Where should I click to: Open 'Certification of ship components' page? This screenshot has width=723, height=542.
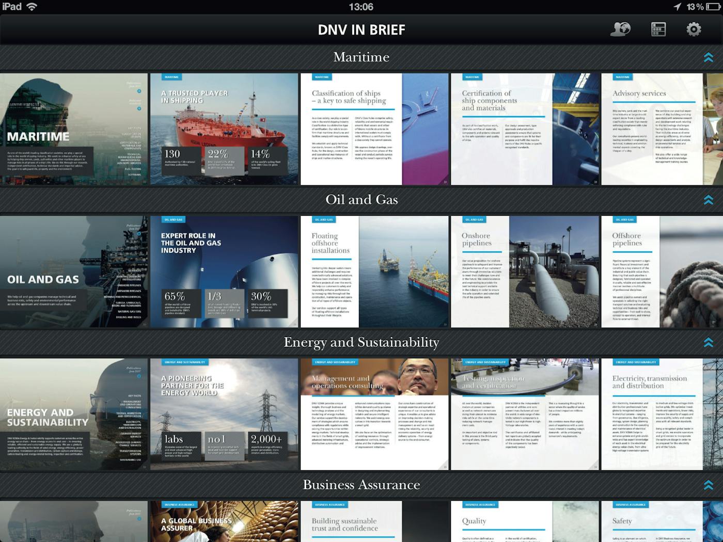pos(525,129)
